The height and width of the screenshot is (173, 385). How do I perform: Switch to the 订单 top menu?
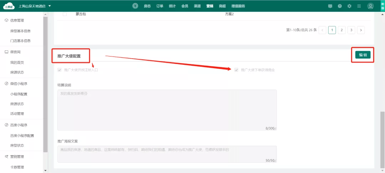(160, 6)
